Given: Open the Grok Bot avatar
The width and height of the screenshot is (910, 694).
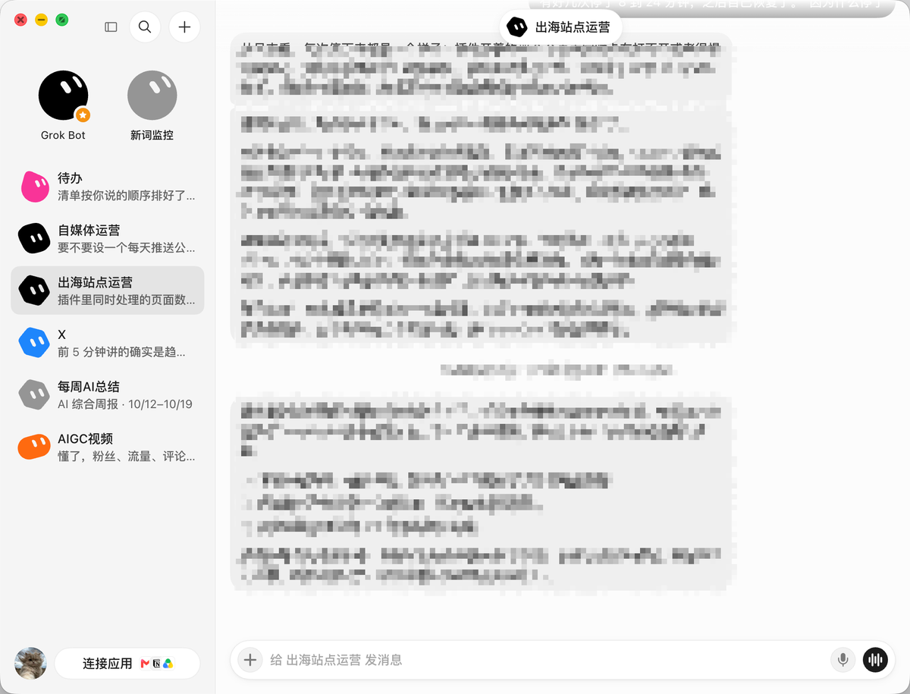Looking at the screenshot, I should 63,96.
